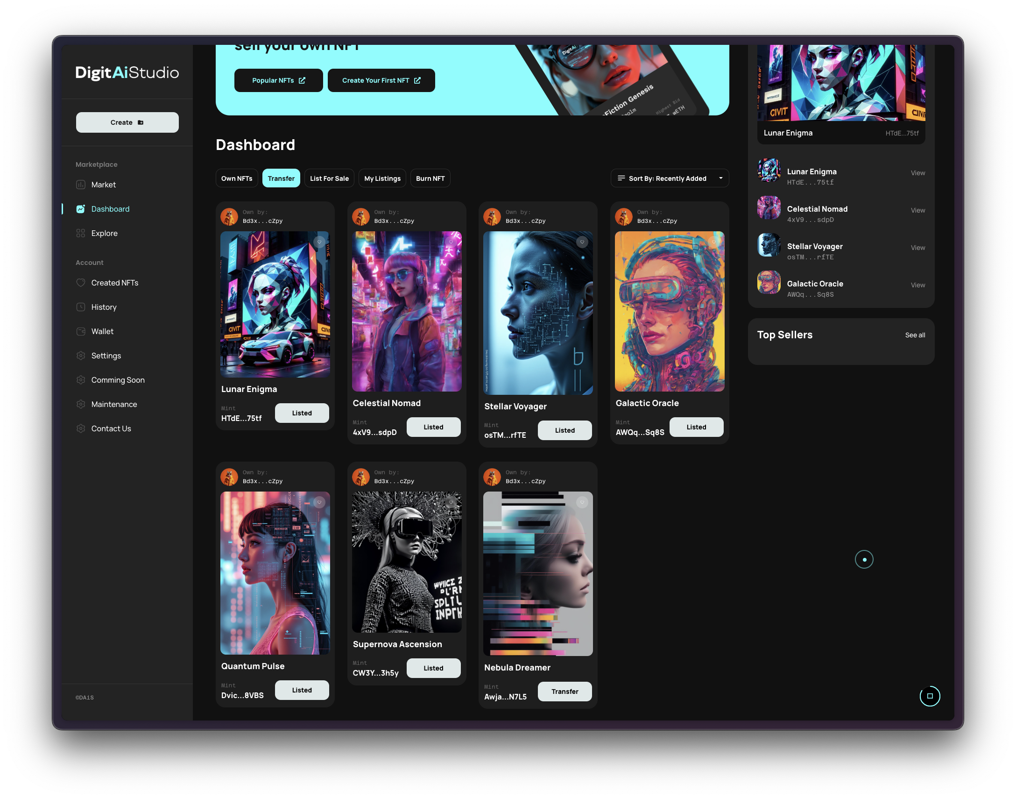Click the sort dropdown arrow
This screenshot has height=799, width=1016.
click(x=720, y=178)
